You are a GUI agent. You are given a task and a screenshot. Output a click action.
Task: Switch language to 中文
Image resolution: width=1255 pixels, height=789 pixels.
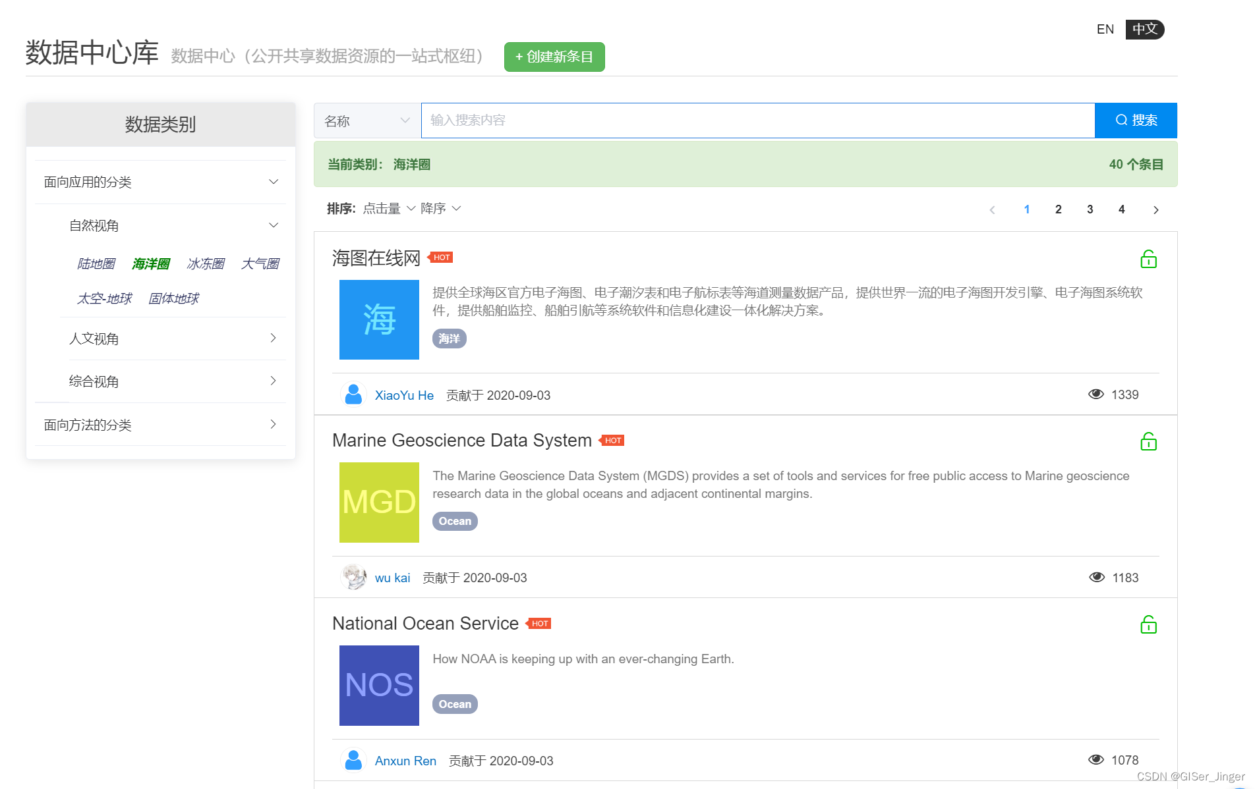pyautogui.click(x=1145, y=30)
